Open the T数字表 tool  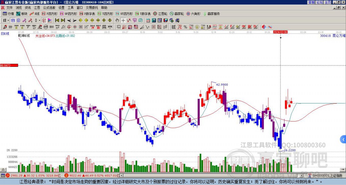143,14
